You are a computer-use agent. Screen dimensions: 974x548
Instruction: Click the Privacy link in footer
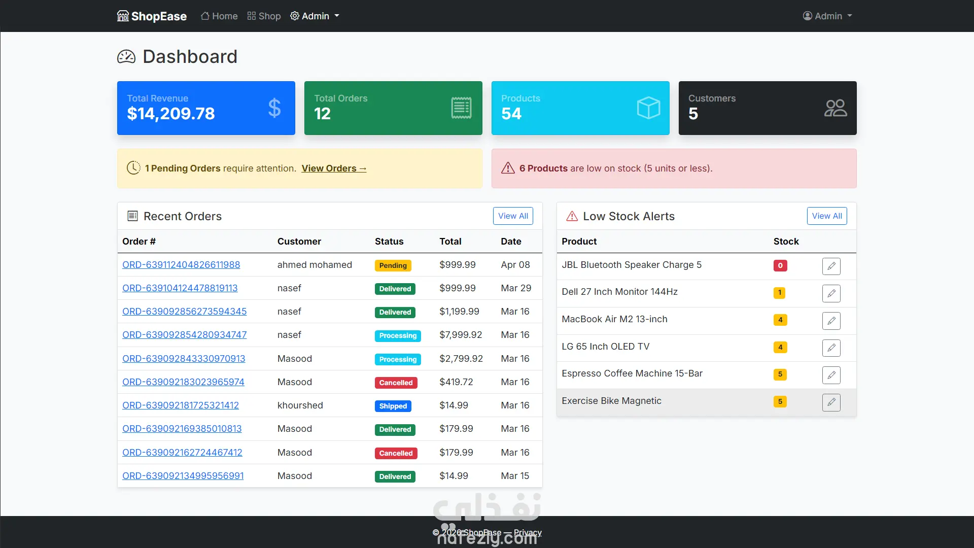click(528, 533)
